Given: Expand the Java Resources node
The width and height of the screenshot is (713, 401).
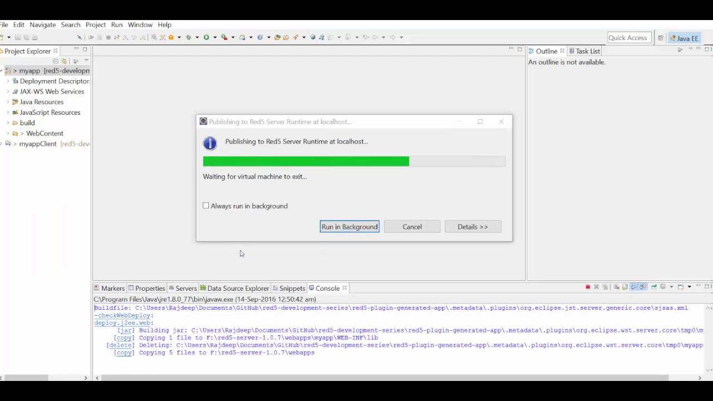Looking at the screenshot, I should [8, 102].
